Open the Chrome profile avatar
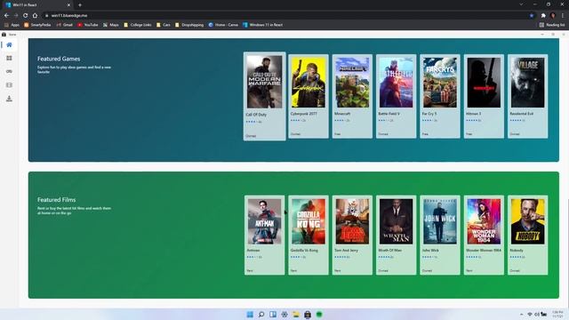This screenshot has height=320, width=569. 553,16
